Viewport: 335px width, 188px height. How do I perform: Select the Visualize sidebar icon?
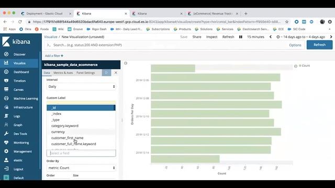coord(6,63)
